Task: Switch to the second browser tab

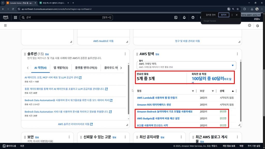Action: 54,3
